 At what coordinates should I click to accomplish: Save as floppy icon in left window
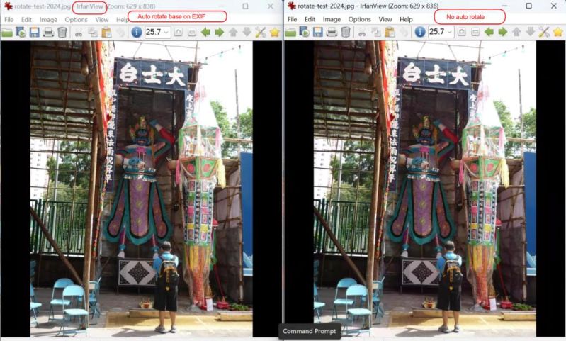click(34, 33)
